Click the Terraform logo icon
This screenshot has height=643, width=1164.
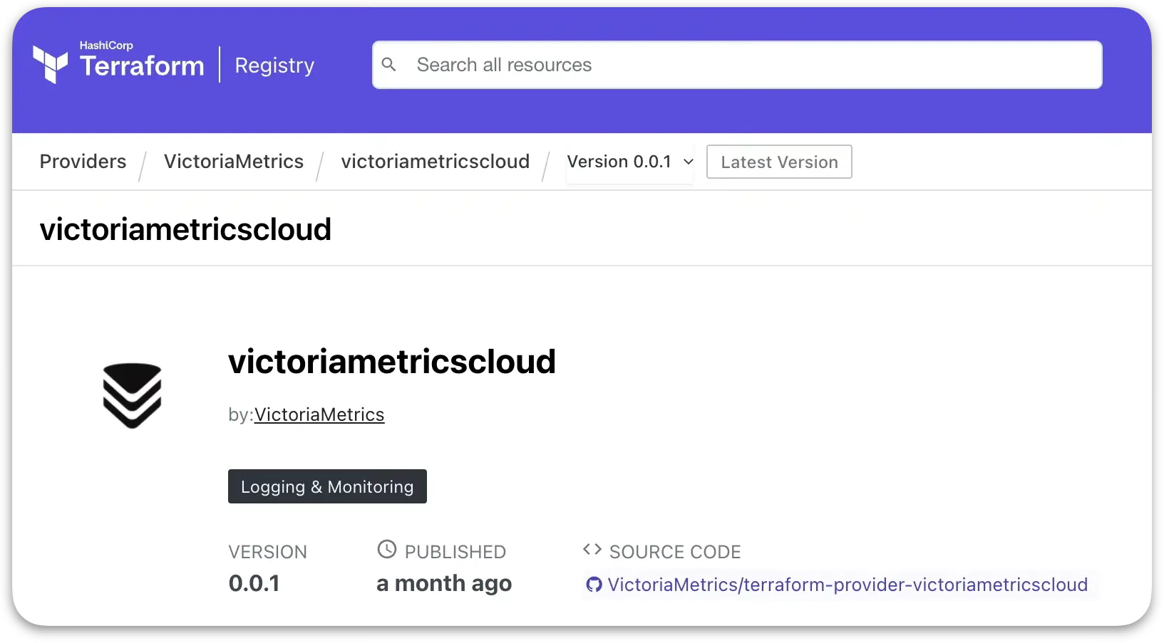pyautogui.click(x=51, y=64)
